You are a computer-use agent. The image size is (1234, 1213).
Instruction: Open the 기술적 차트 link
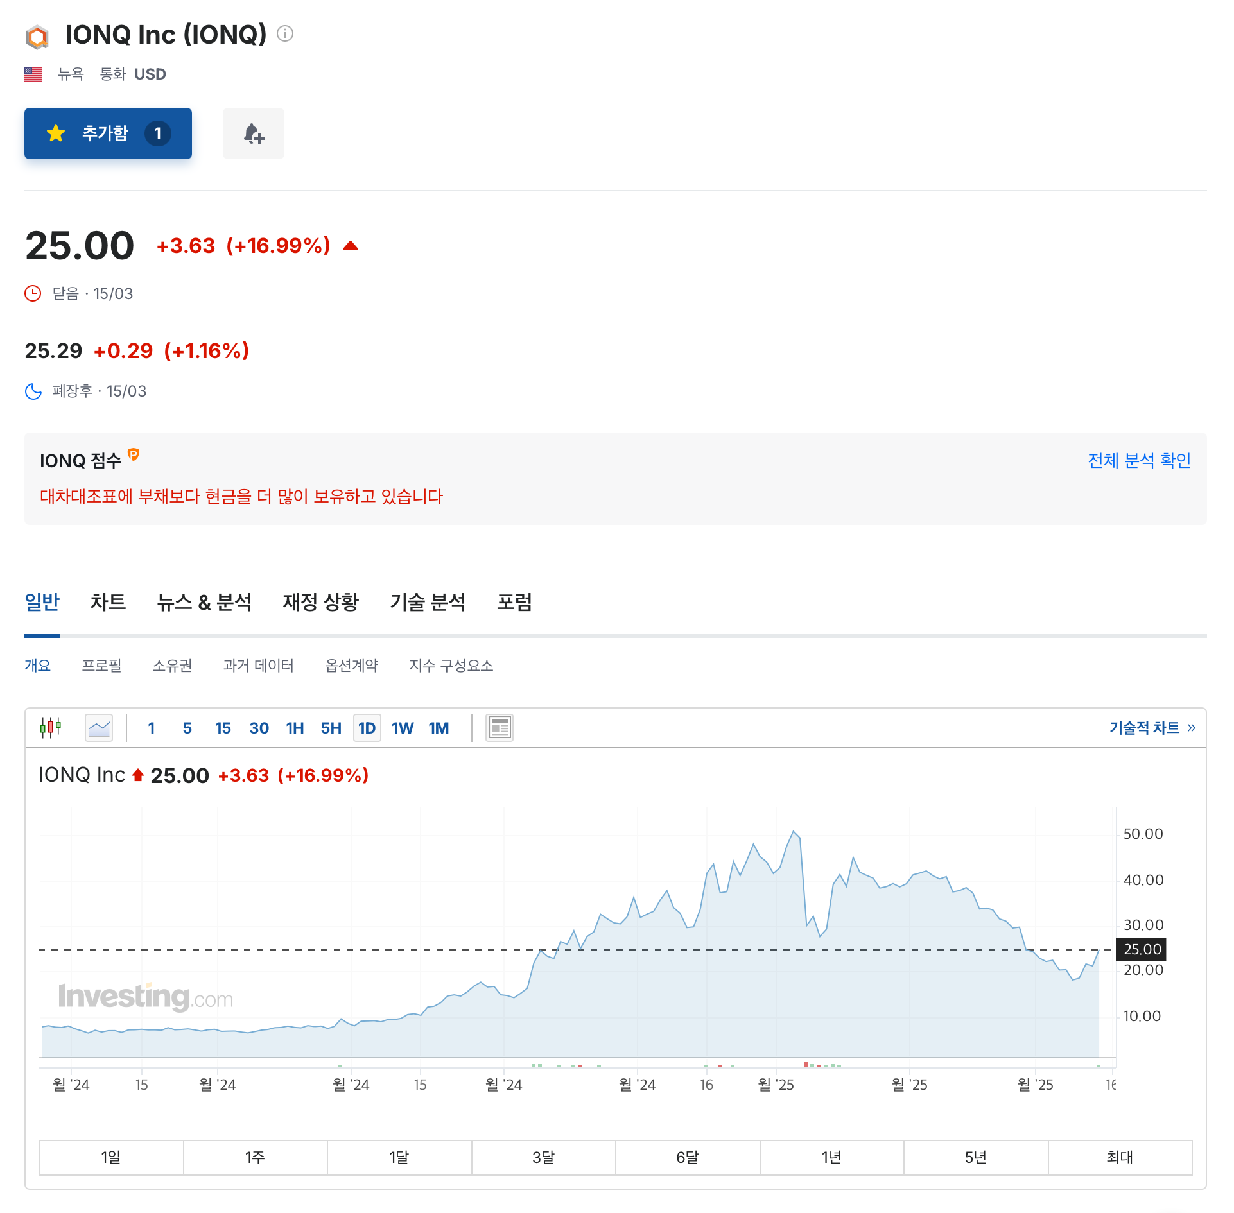1152,728
